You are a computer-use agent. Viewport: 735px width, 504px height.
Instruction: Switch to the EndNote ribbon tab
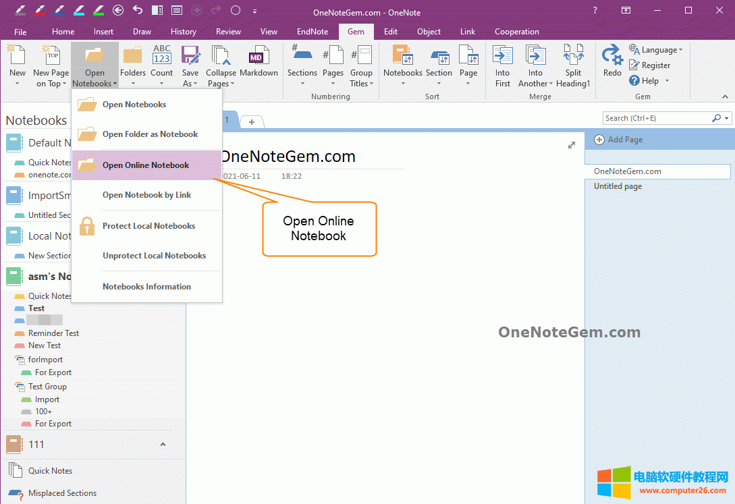[x=312, y=31]
